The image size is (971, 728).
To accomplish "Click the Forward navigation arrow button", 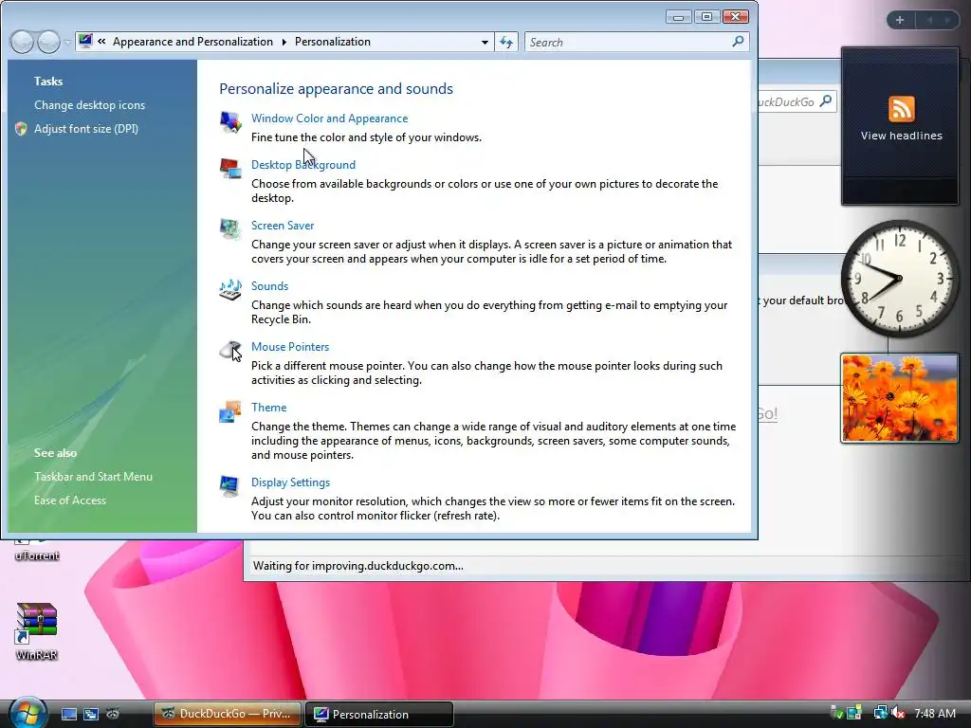I will [x=47, y=42].
